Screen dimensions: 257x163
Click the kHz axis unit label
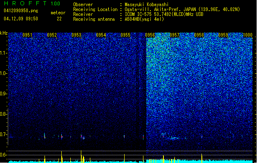tap(4, 33)
